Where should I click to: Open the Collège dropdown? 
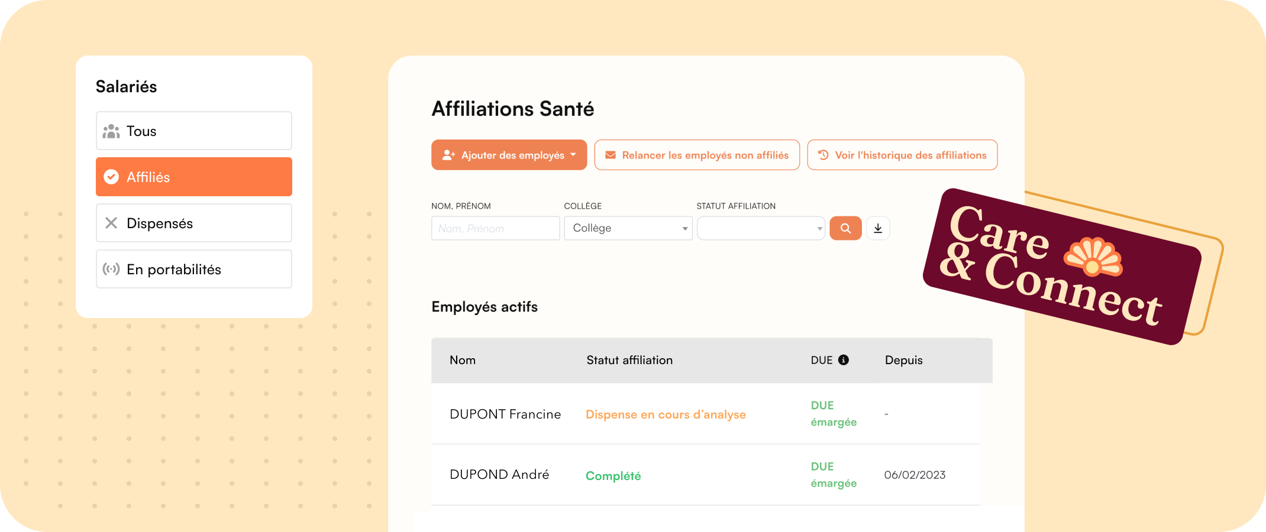(x=628, y=228)
